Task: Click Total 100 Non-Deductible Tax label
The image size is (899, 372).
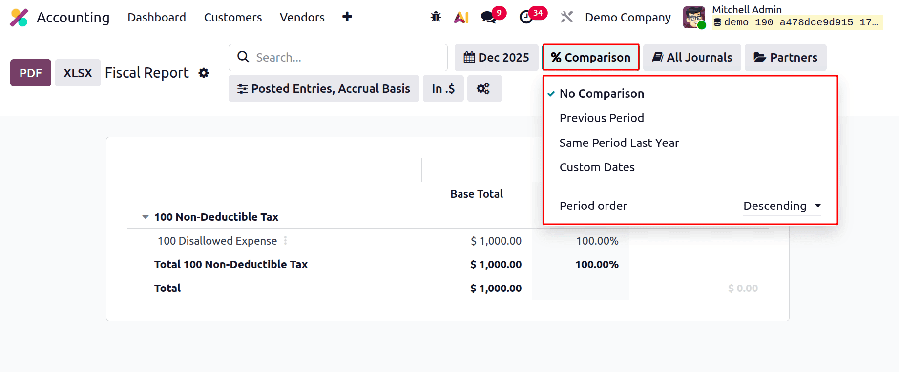Action: [231, 264]
